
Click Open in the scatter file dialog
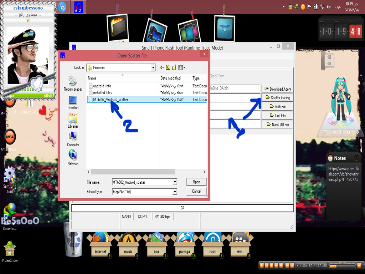pos(196,182)
